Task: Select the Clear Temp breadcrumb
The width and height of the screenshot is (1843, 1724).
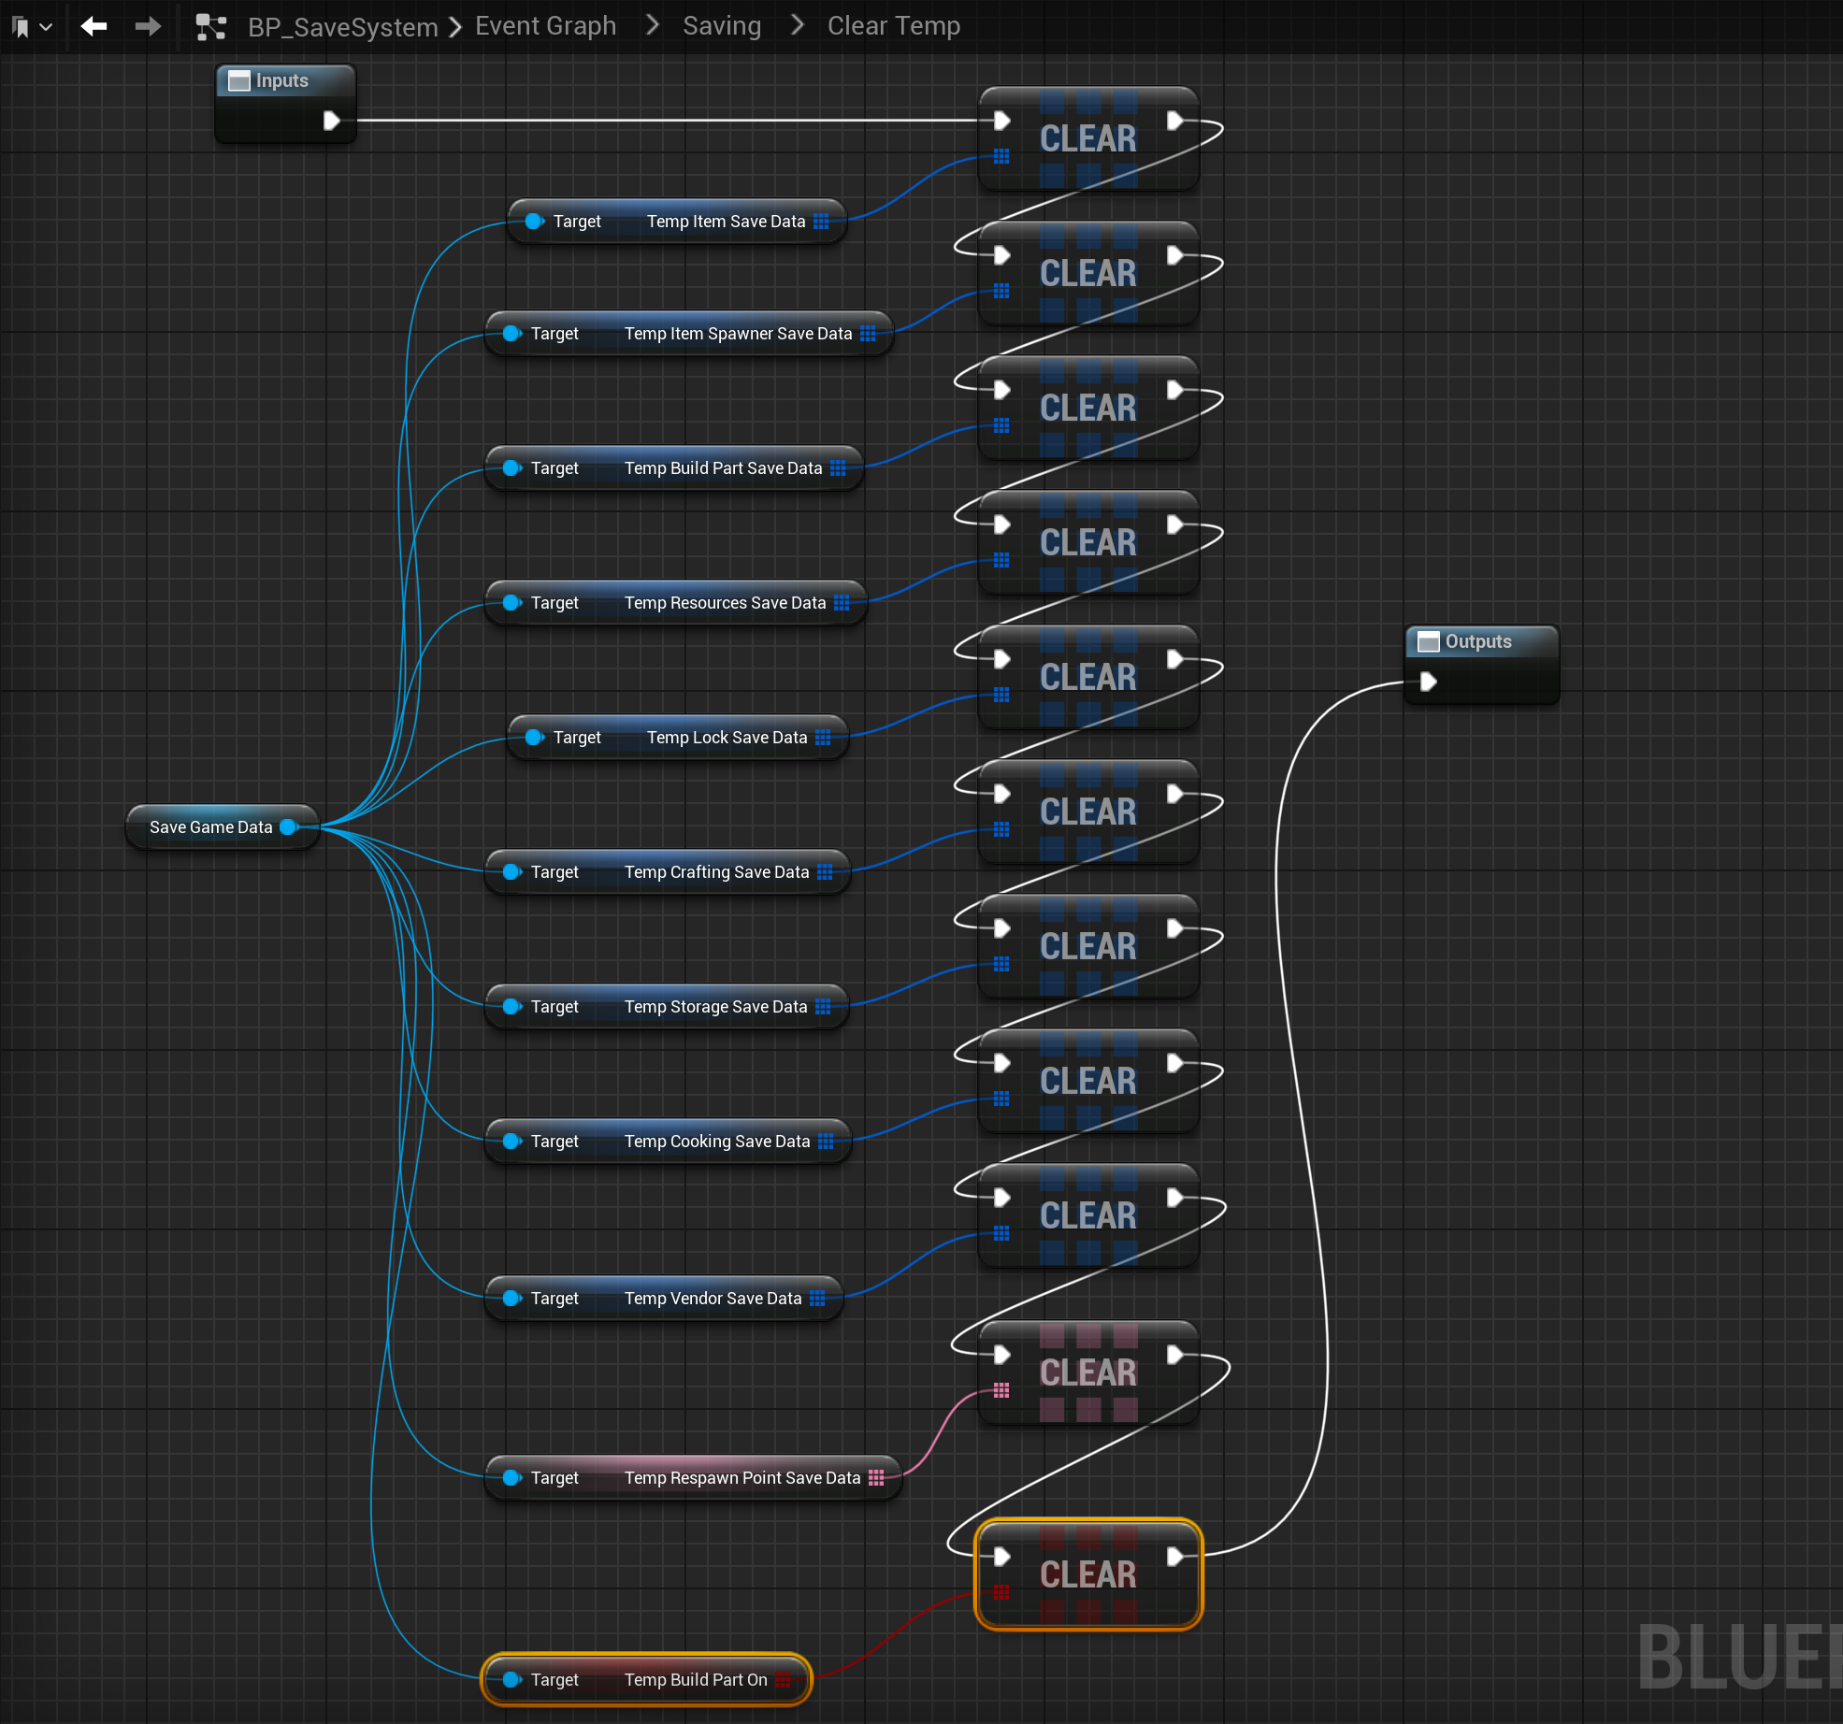Action: pos(893,26)
